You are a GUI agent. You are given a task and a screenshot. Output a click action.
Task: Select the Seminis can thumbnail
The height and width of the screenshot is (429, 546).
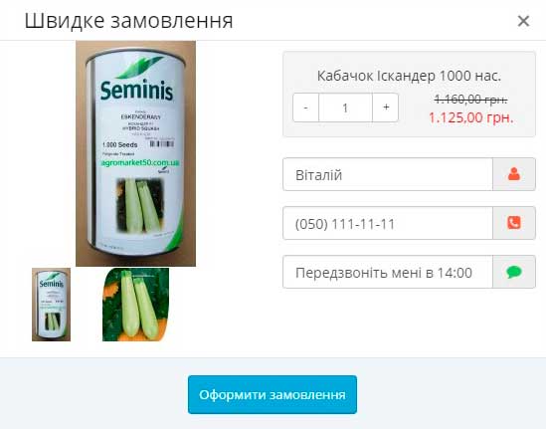tap(51, 305)
